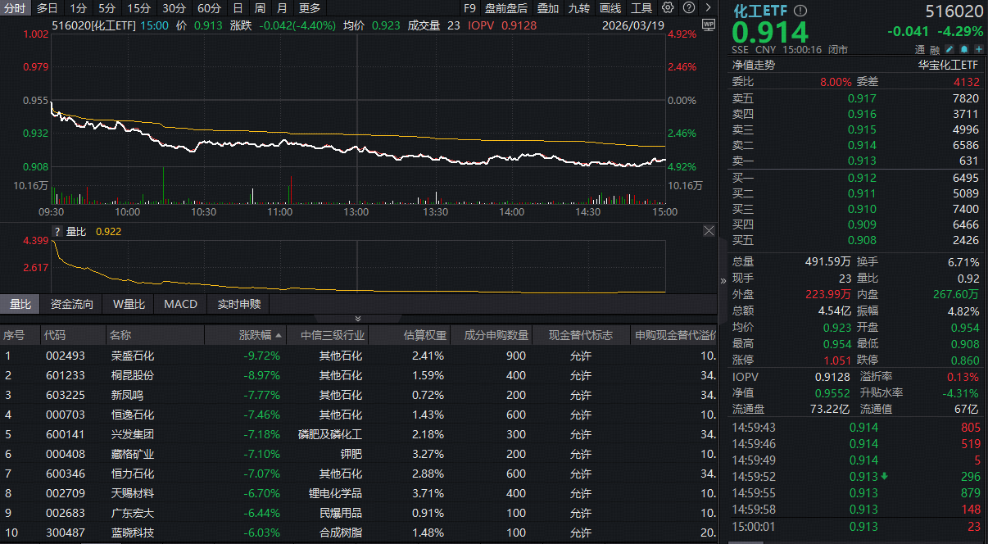Expand the 更多 period options
The width and height of the screenshot is (988, 544).
tap(309, 7)
